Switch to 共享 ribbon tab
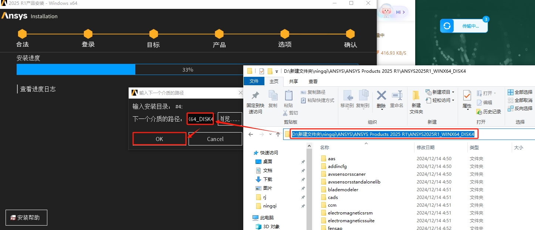 click(x=294, y=81)
